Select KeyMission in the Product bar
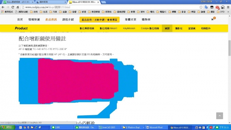 coord(129,28)
